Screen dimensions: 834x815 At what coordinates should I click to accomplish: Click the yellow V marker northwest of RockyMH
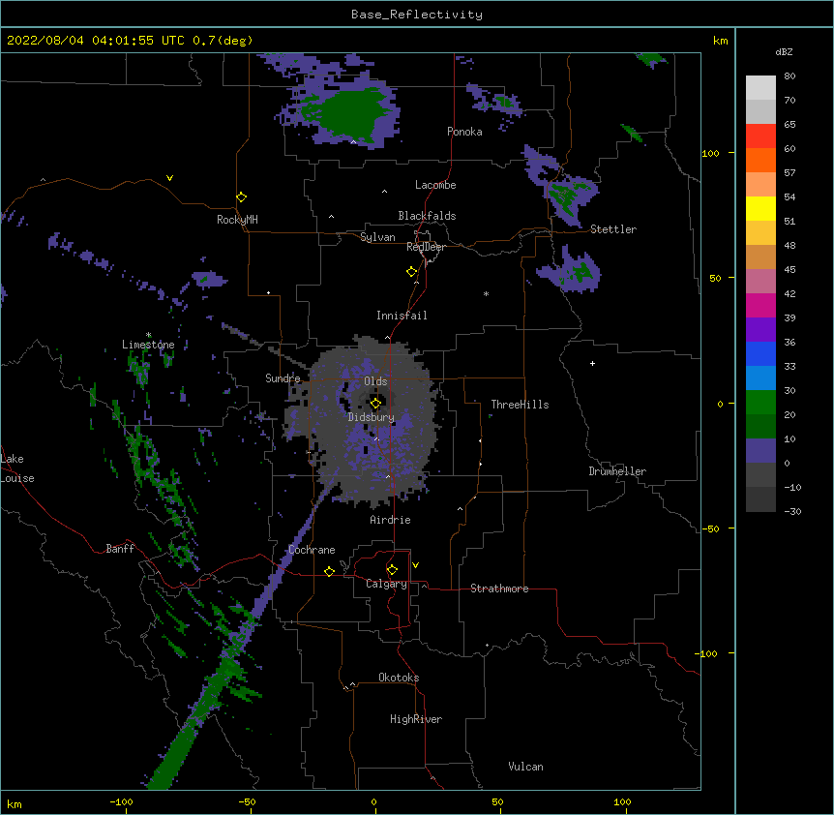click(169, 178)
